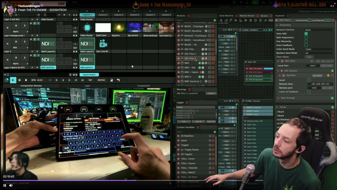Image resolution: width=337 pixels, height=190 pixels.
Task: Click the RESYNC button
Action: (x=101, y=80)
